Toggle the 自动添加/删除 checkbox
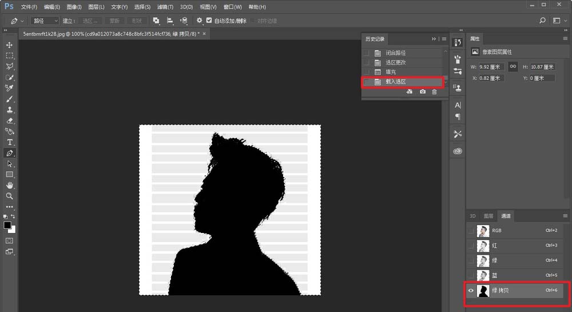The height and width of the screenshot is (312, 572). coord(209,21)
